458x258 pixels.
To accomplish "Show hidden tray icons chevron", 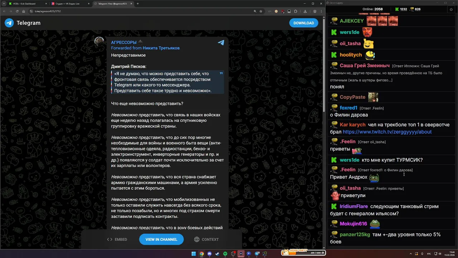I will point(411,254).
